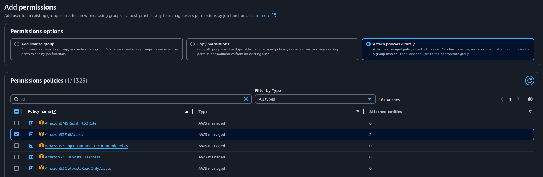Click in the policy search field
Viewport: 543px width, 177px height.
click(x=131, y=99)
